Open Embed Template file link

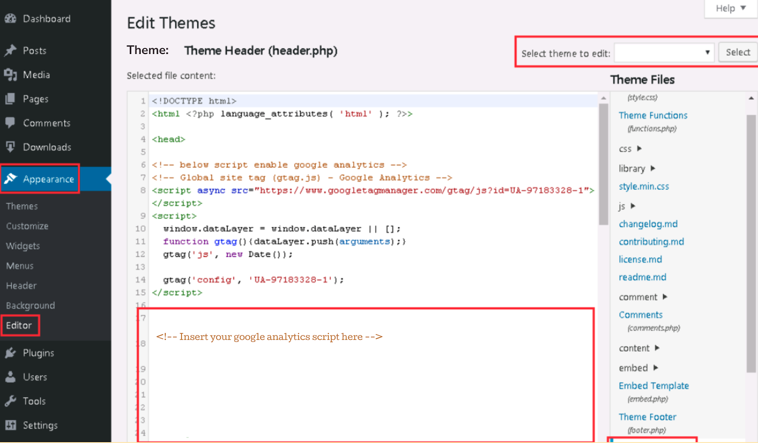coord(654,386)
